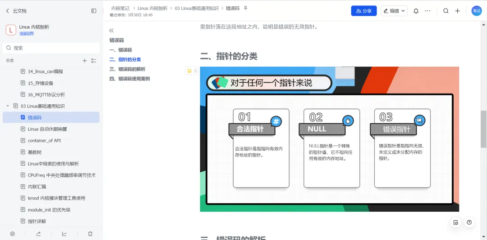Open 16_MQTT协议分析 document
Screen dimensions: 487x240
pyautogui.click(x=46, y=94)
